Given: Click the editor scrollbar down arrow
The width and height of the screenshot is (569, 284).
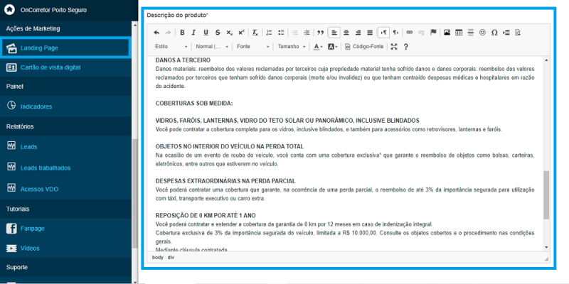Looking at the screenshot, I should [546, 247].
